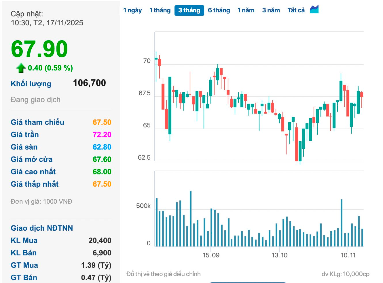The height and width of the screenshot is (283, 383).
Task: View the 1 năm chart range
Action: [246, 10]
